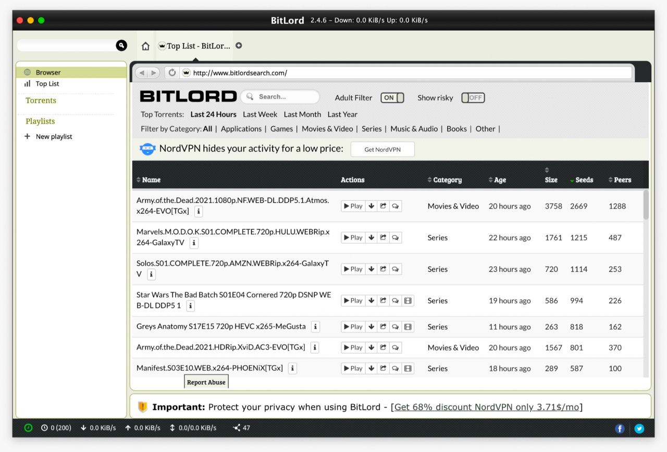This screenshot has height=452, width=667.
Task: Open comments for Army.of.the.Dead 1080p torrent
Action: pyautogui.click(x=396, y=206)
